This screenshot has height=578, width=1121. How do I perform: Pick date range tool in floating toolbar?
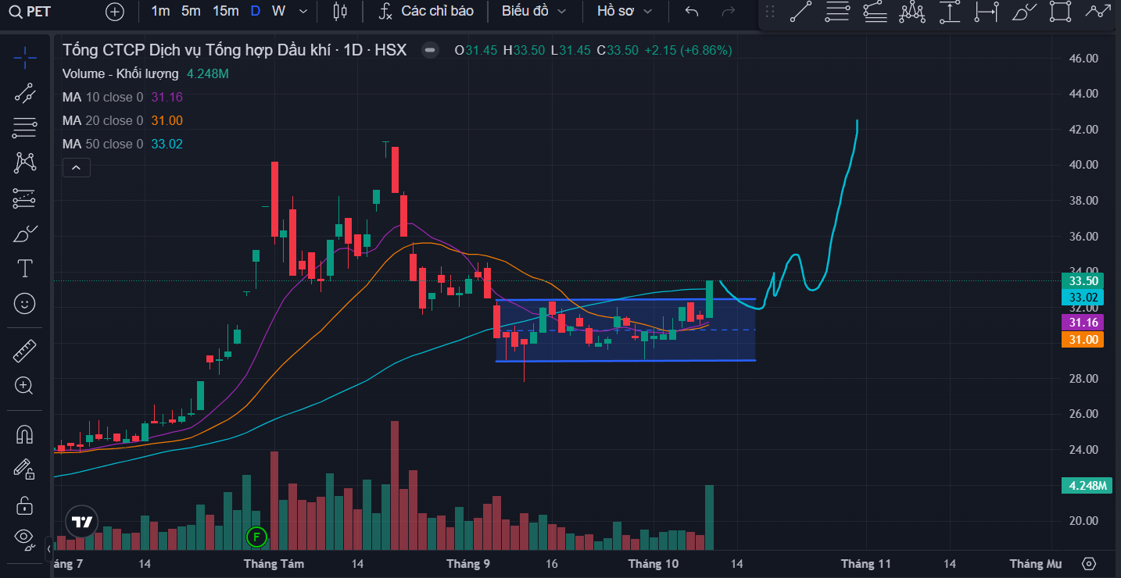coord(987,12)
